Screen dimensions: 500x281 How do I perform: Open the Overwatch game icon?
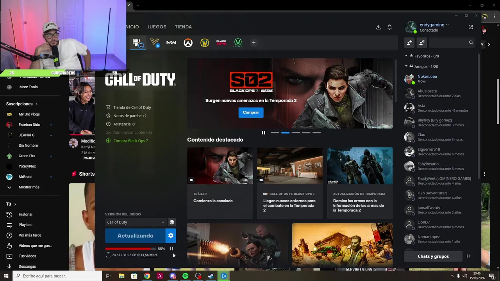(x=188, y=43)
